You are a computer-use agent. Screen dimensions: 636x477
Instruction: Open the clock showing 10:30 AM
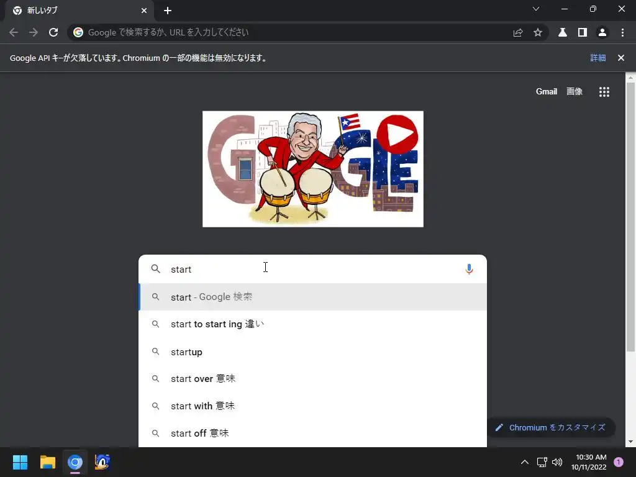coord(589,462)
